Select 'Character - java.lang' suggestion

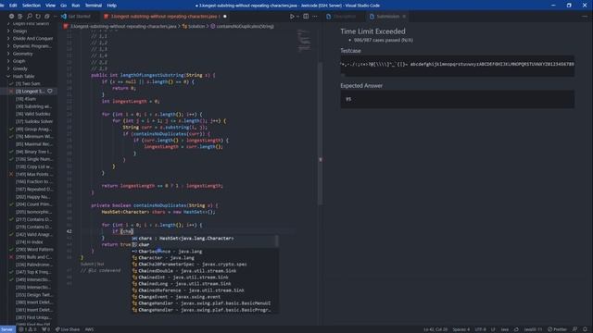(x=204, y=258)
